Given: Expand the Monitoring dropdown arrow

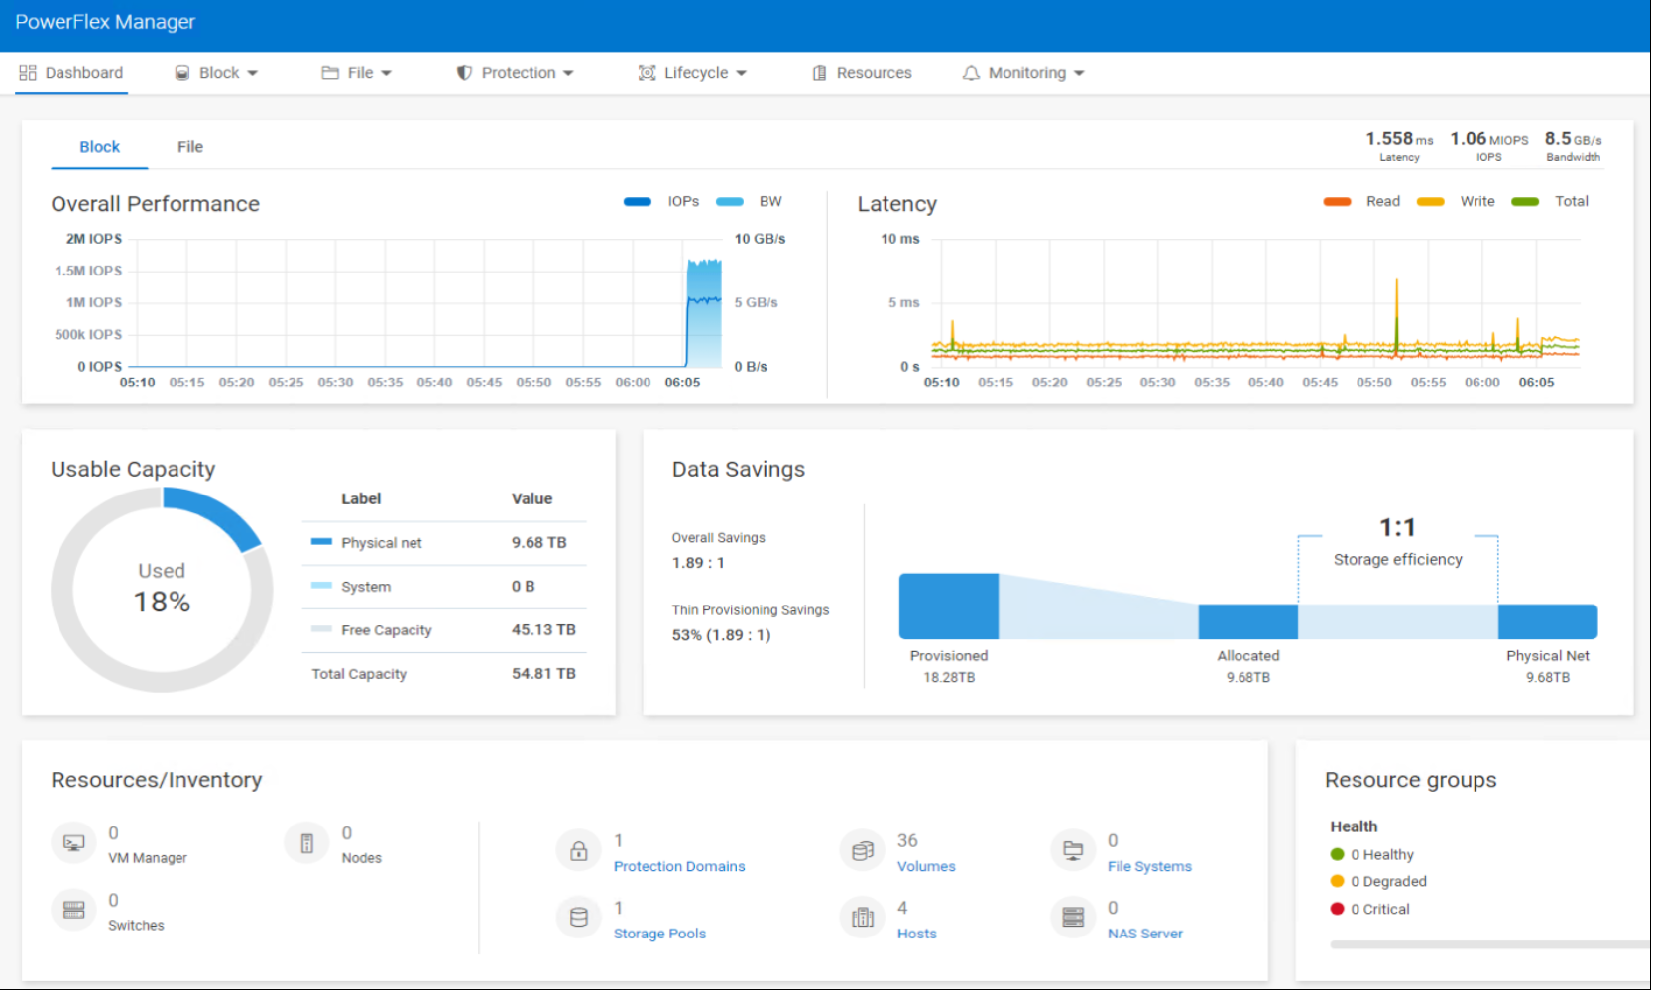Looking at the screenshot, I should [1079, 74].
